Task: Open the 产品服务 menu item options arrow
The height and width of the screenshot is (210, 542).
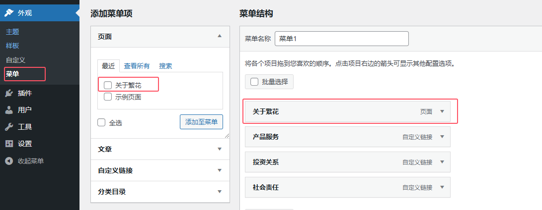Action: pos(442,137)
